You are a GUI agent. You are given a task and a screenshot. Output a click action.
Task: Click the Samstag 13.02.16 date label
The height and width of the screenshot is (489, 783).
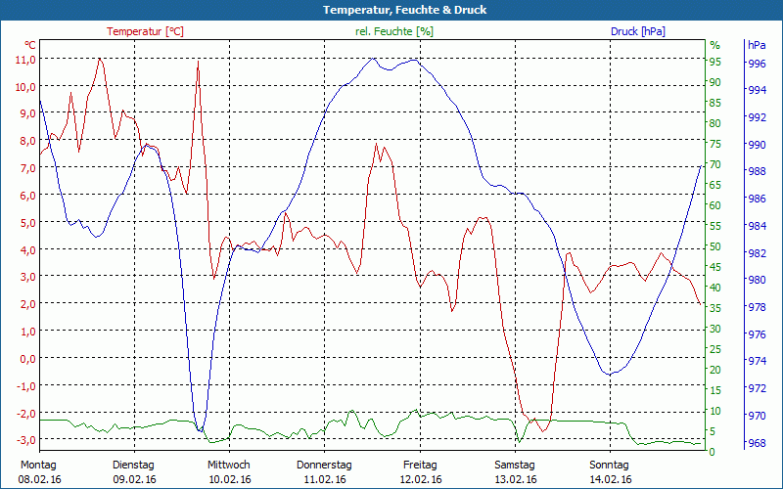click(x=515, y=471)
